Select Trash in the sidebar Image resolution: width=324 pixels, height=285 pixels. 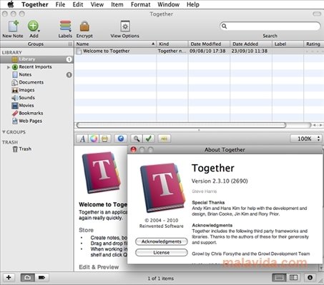click(x=25, y=149)
